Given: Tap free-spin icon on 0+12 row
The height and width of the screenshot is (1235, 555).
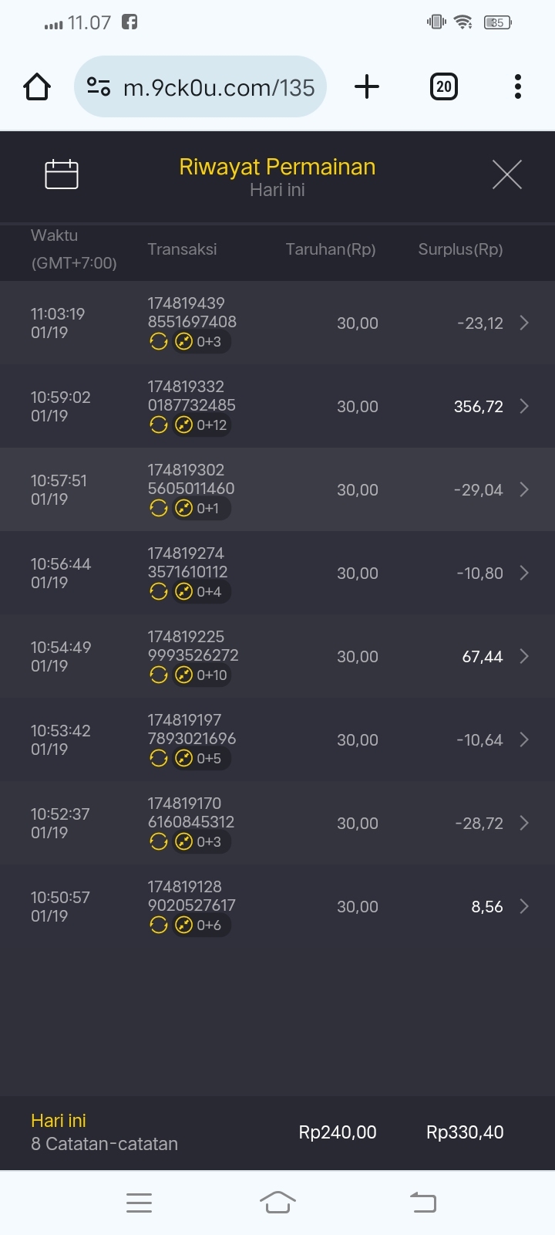Looking at the screenshot, I should pos(183,425).
